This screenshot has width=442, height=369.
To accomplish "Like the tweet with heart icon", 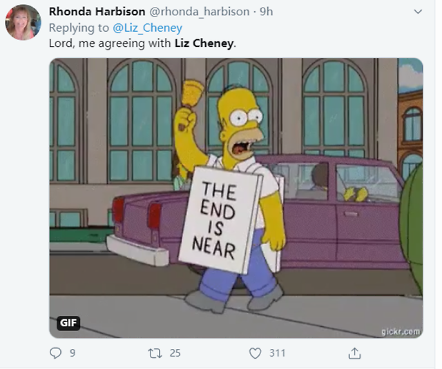I will (x=255, y=353).
